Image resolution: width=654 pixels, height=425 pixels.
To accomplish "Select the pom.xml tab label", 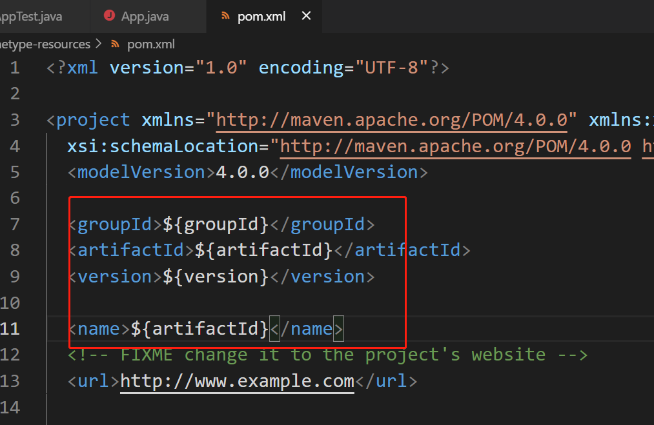I will click(261, 15).
